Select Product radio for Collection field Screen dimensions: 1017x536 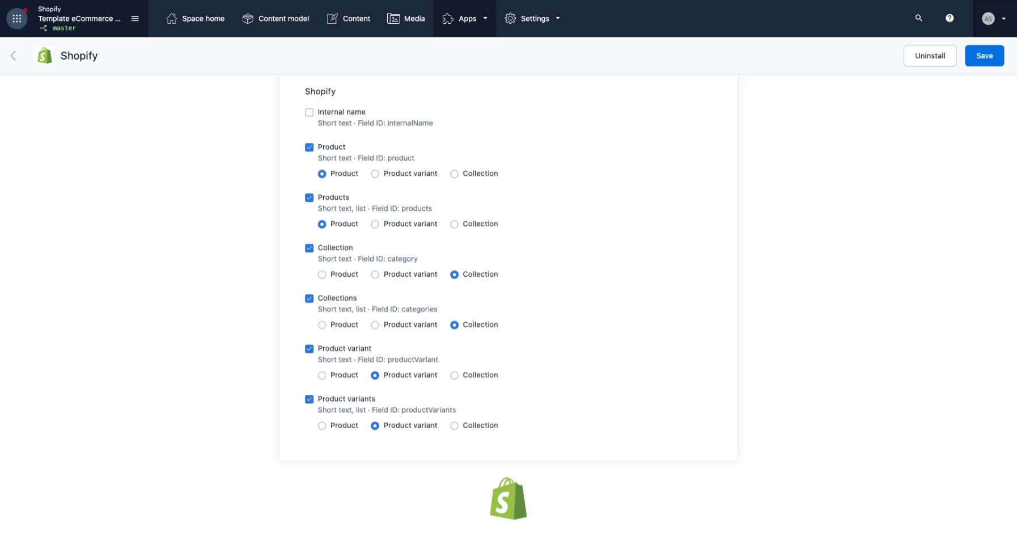coord(322,275)
